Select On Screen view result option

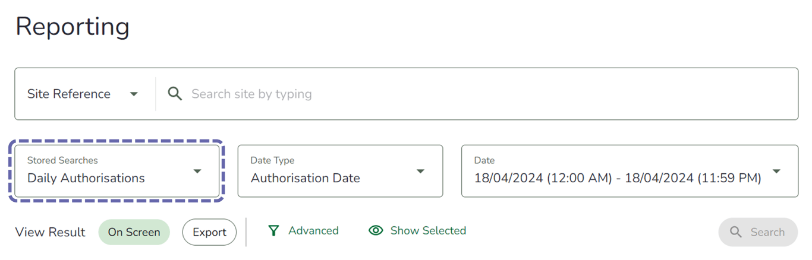coord(134,232)
